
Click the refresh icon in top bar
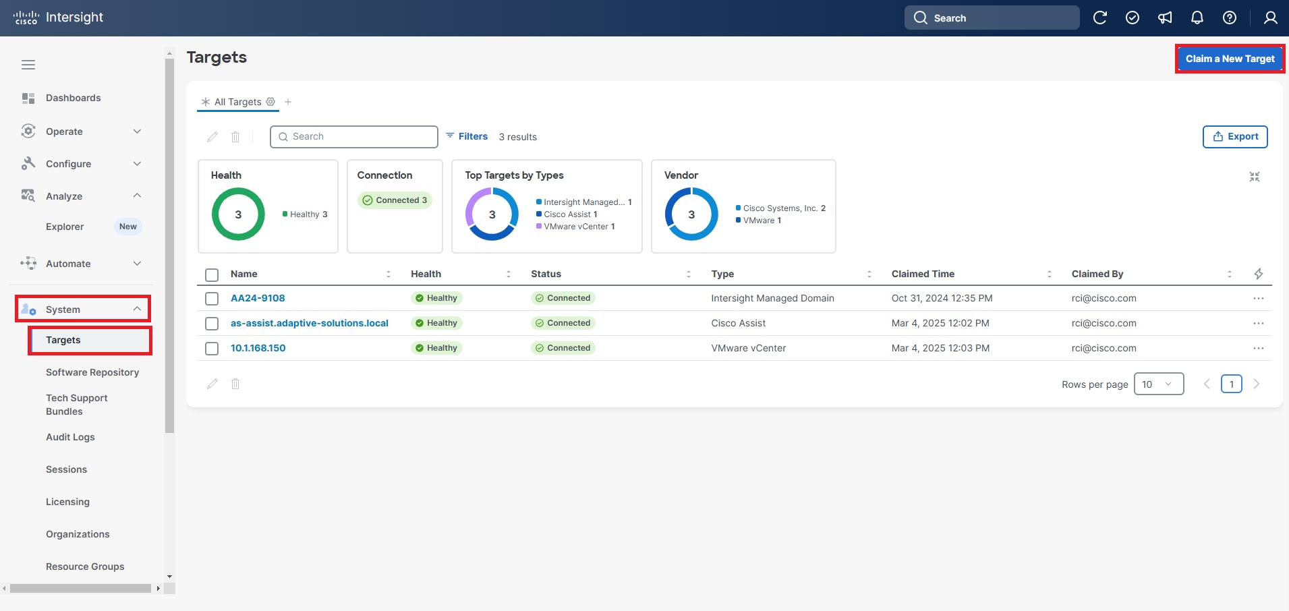1100,18
